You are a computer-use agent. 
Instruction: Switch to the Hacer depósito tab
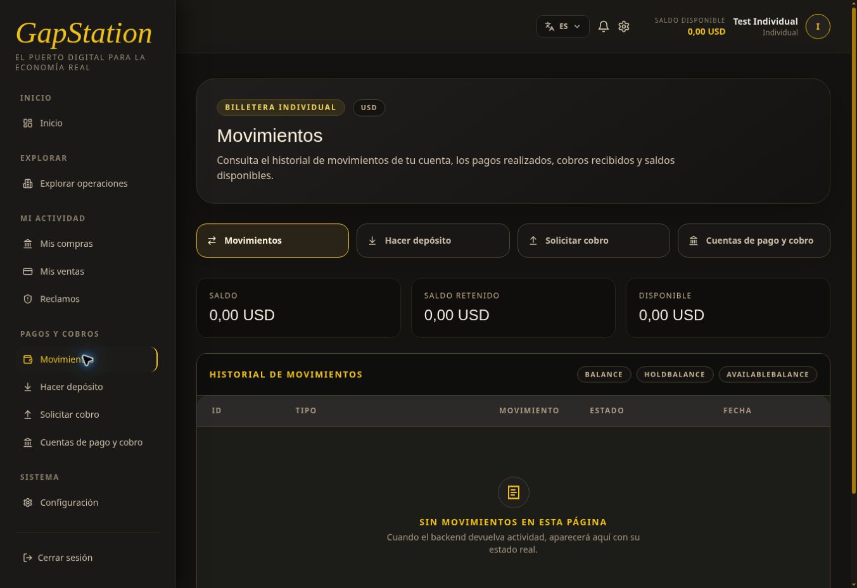433,241
